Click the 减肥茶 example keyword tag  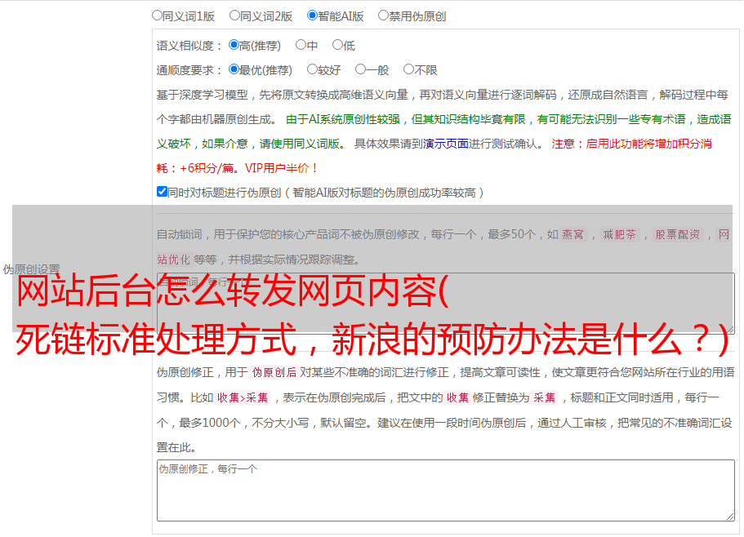pos(619,234)
